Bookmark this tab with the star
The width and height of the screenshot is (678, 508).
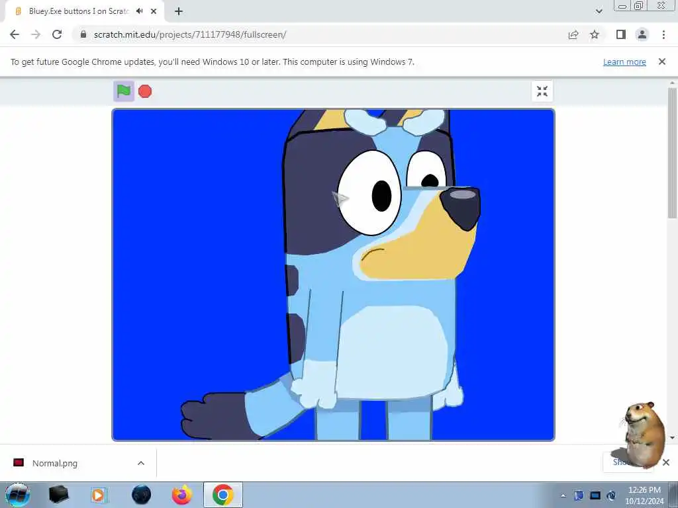(595, 34)
